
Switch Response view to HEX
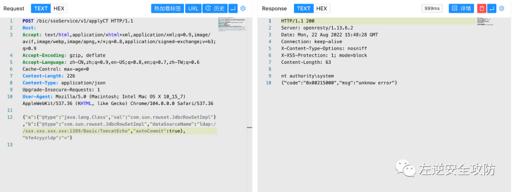point(321,9)
